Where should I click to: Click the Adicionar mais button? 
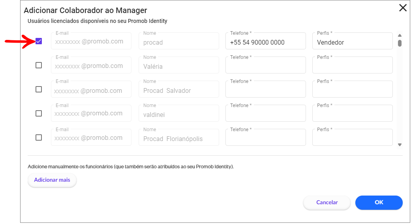(52, 180)
